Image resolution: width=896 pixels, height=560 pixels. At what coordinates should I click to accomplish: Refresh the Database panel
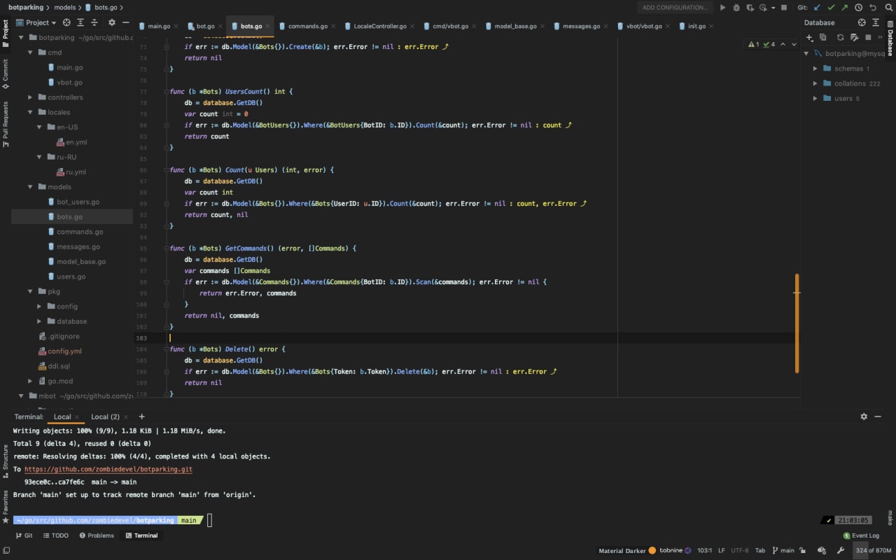pos(840,37)
